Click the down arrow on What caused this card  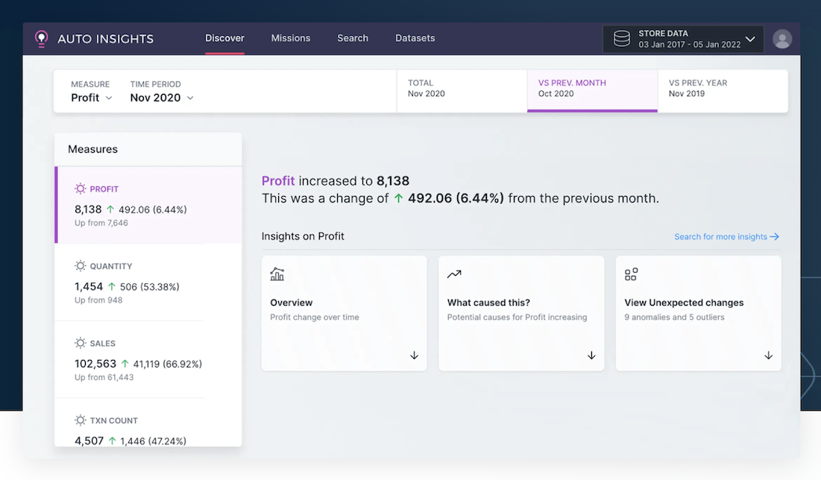pos(591,356)
